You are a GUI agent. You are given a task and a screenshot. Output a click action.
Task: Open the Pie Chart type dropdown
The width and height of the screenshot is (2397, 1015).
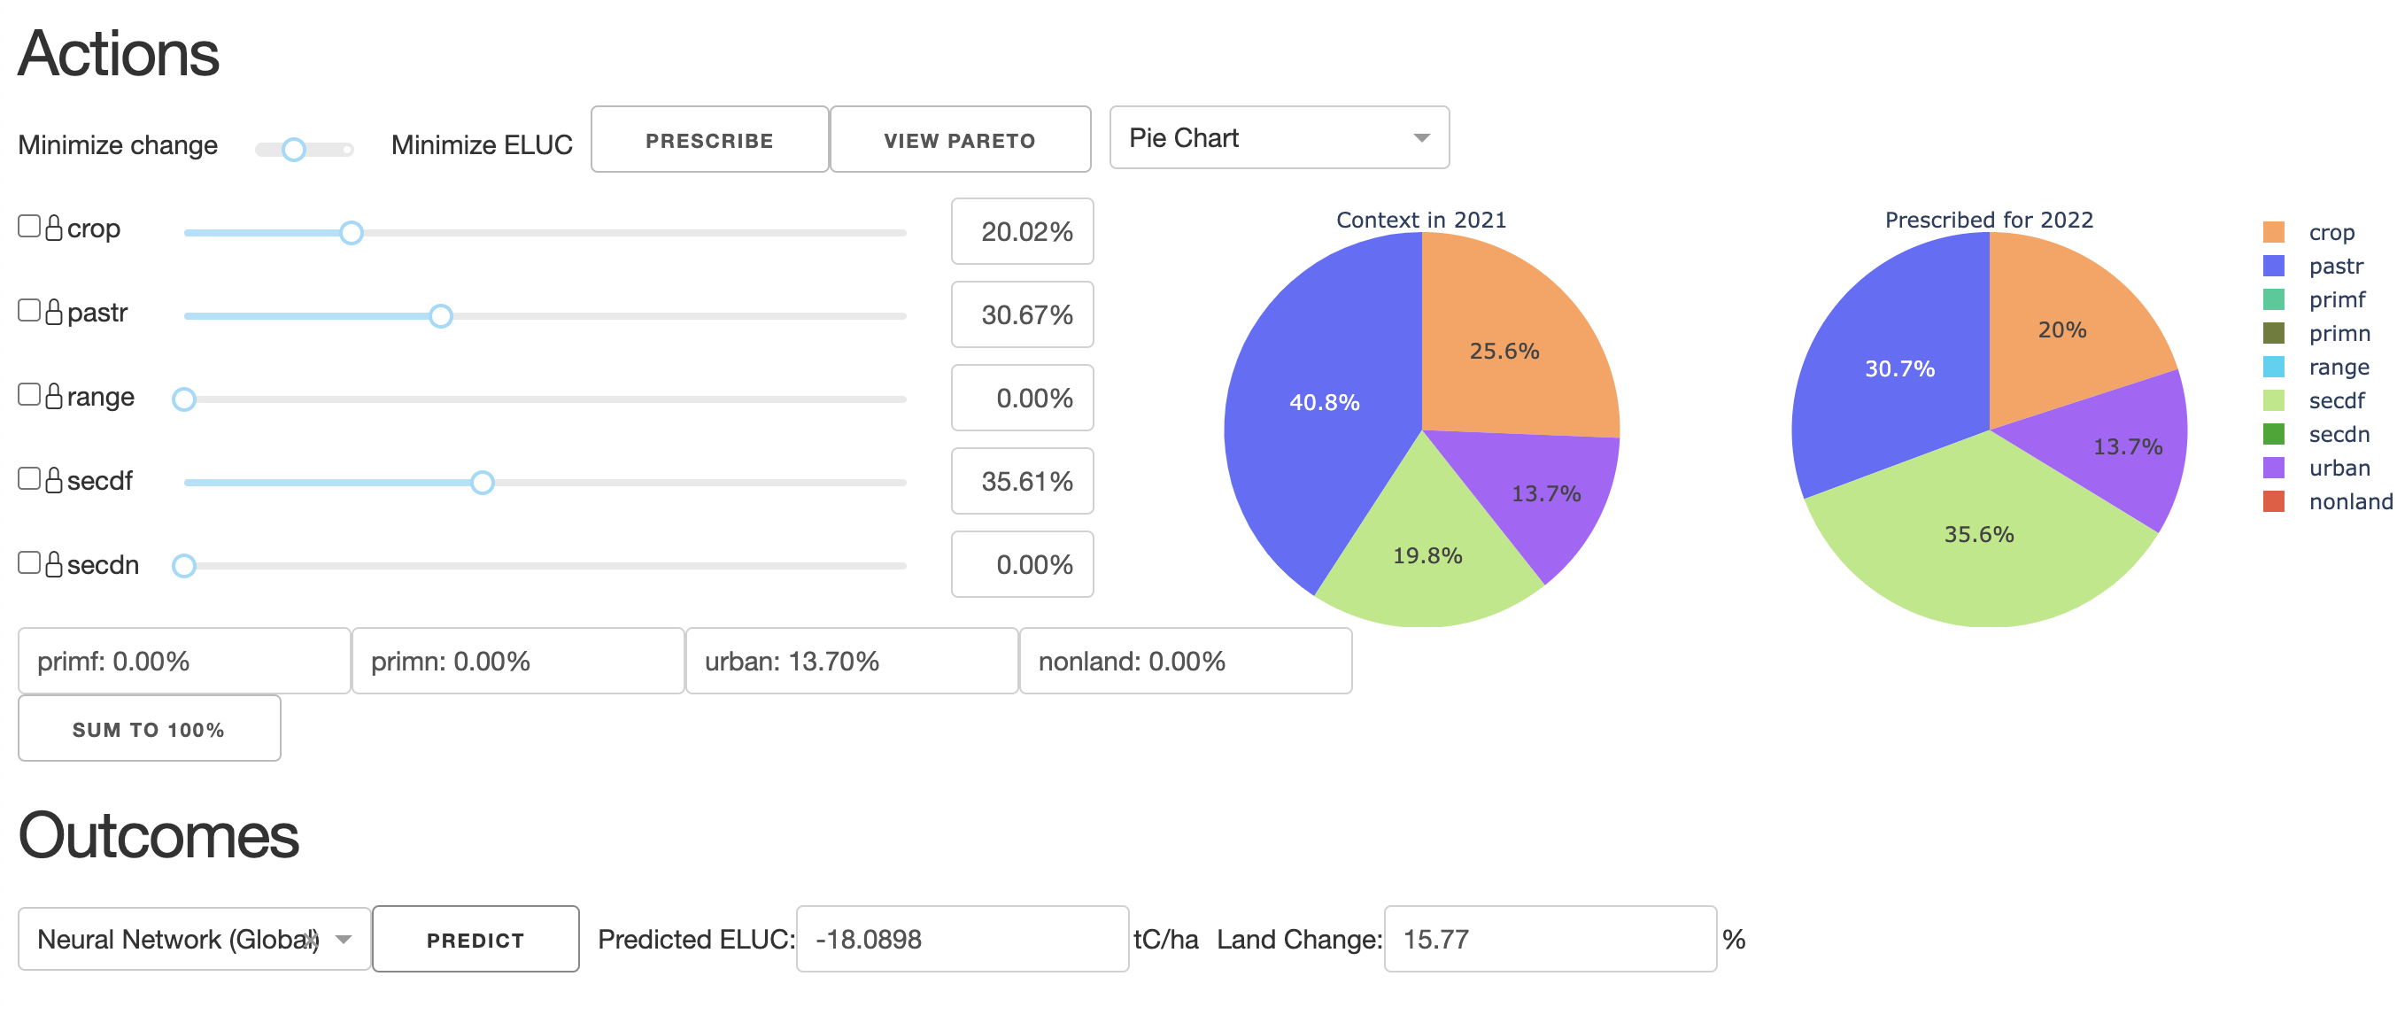point(1278,137)
